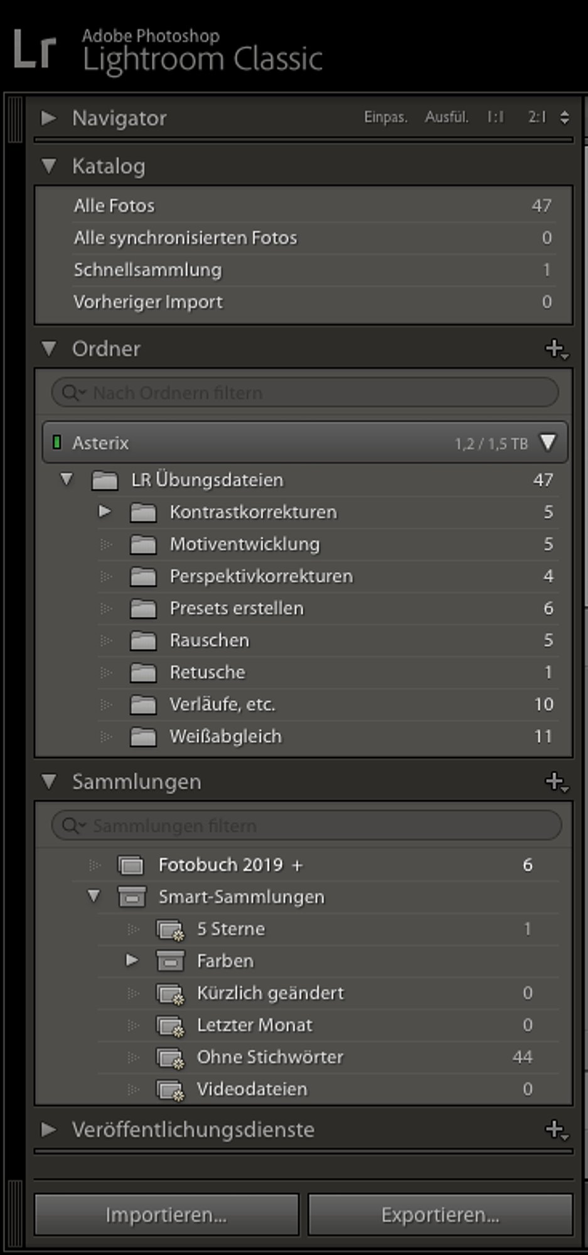588x1255 pixels.
Task: Select Einpas. zoom option in Navigator
Action: 386,117
